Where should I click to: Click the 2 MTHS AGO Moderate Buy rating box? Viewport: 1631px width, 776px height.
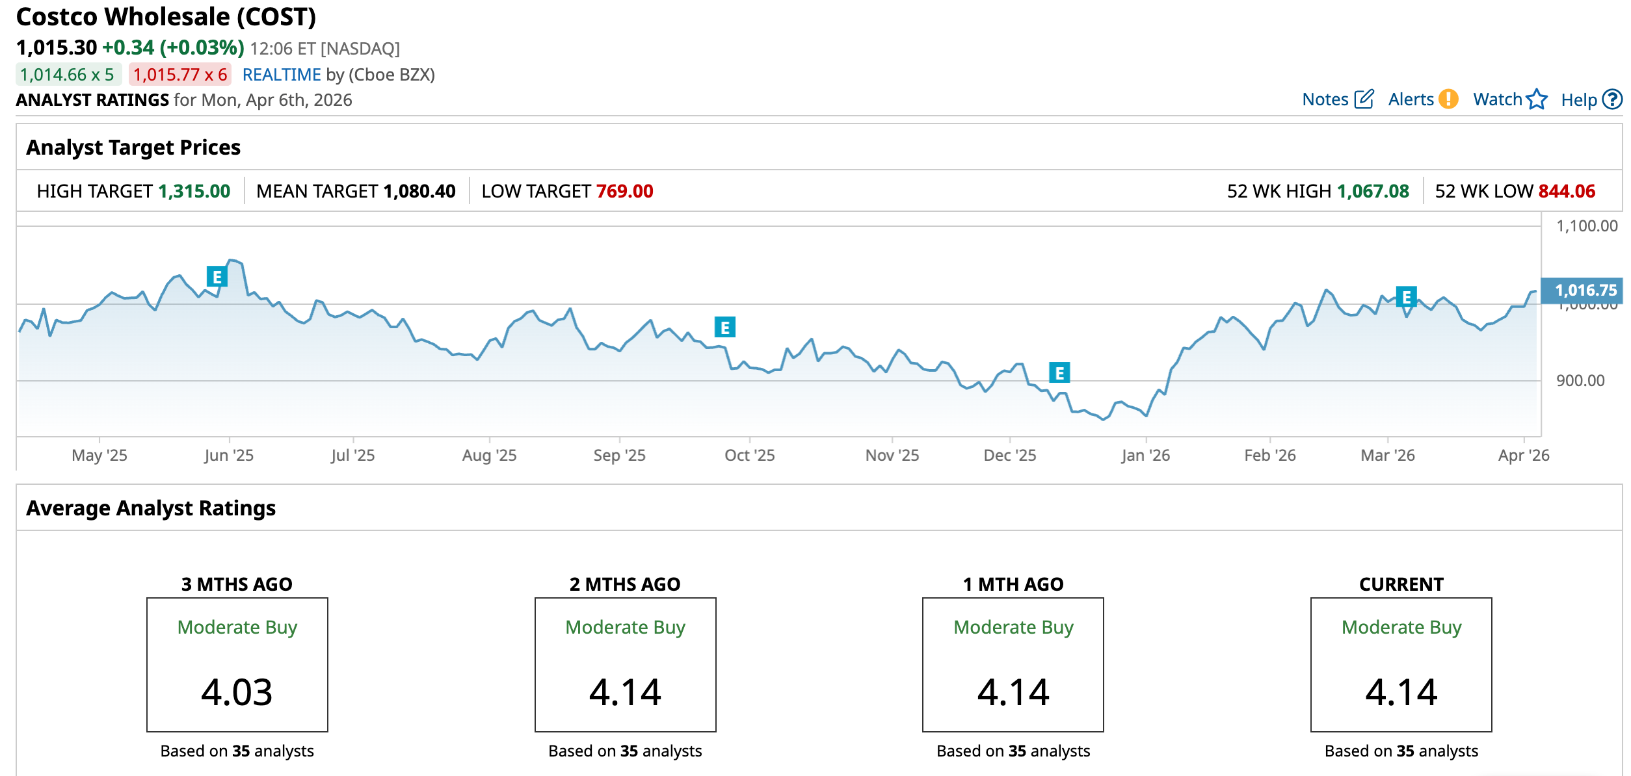point(625,664)
